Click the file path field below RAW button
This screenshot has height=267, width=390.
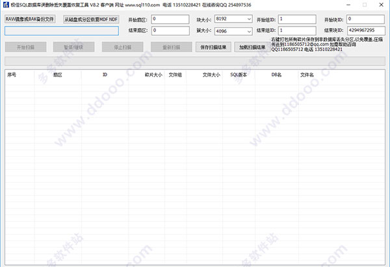pyautogui.click(x=62, y=31)
